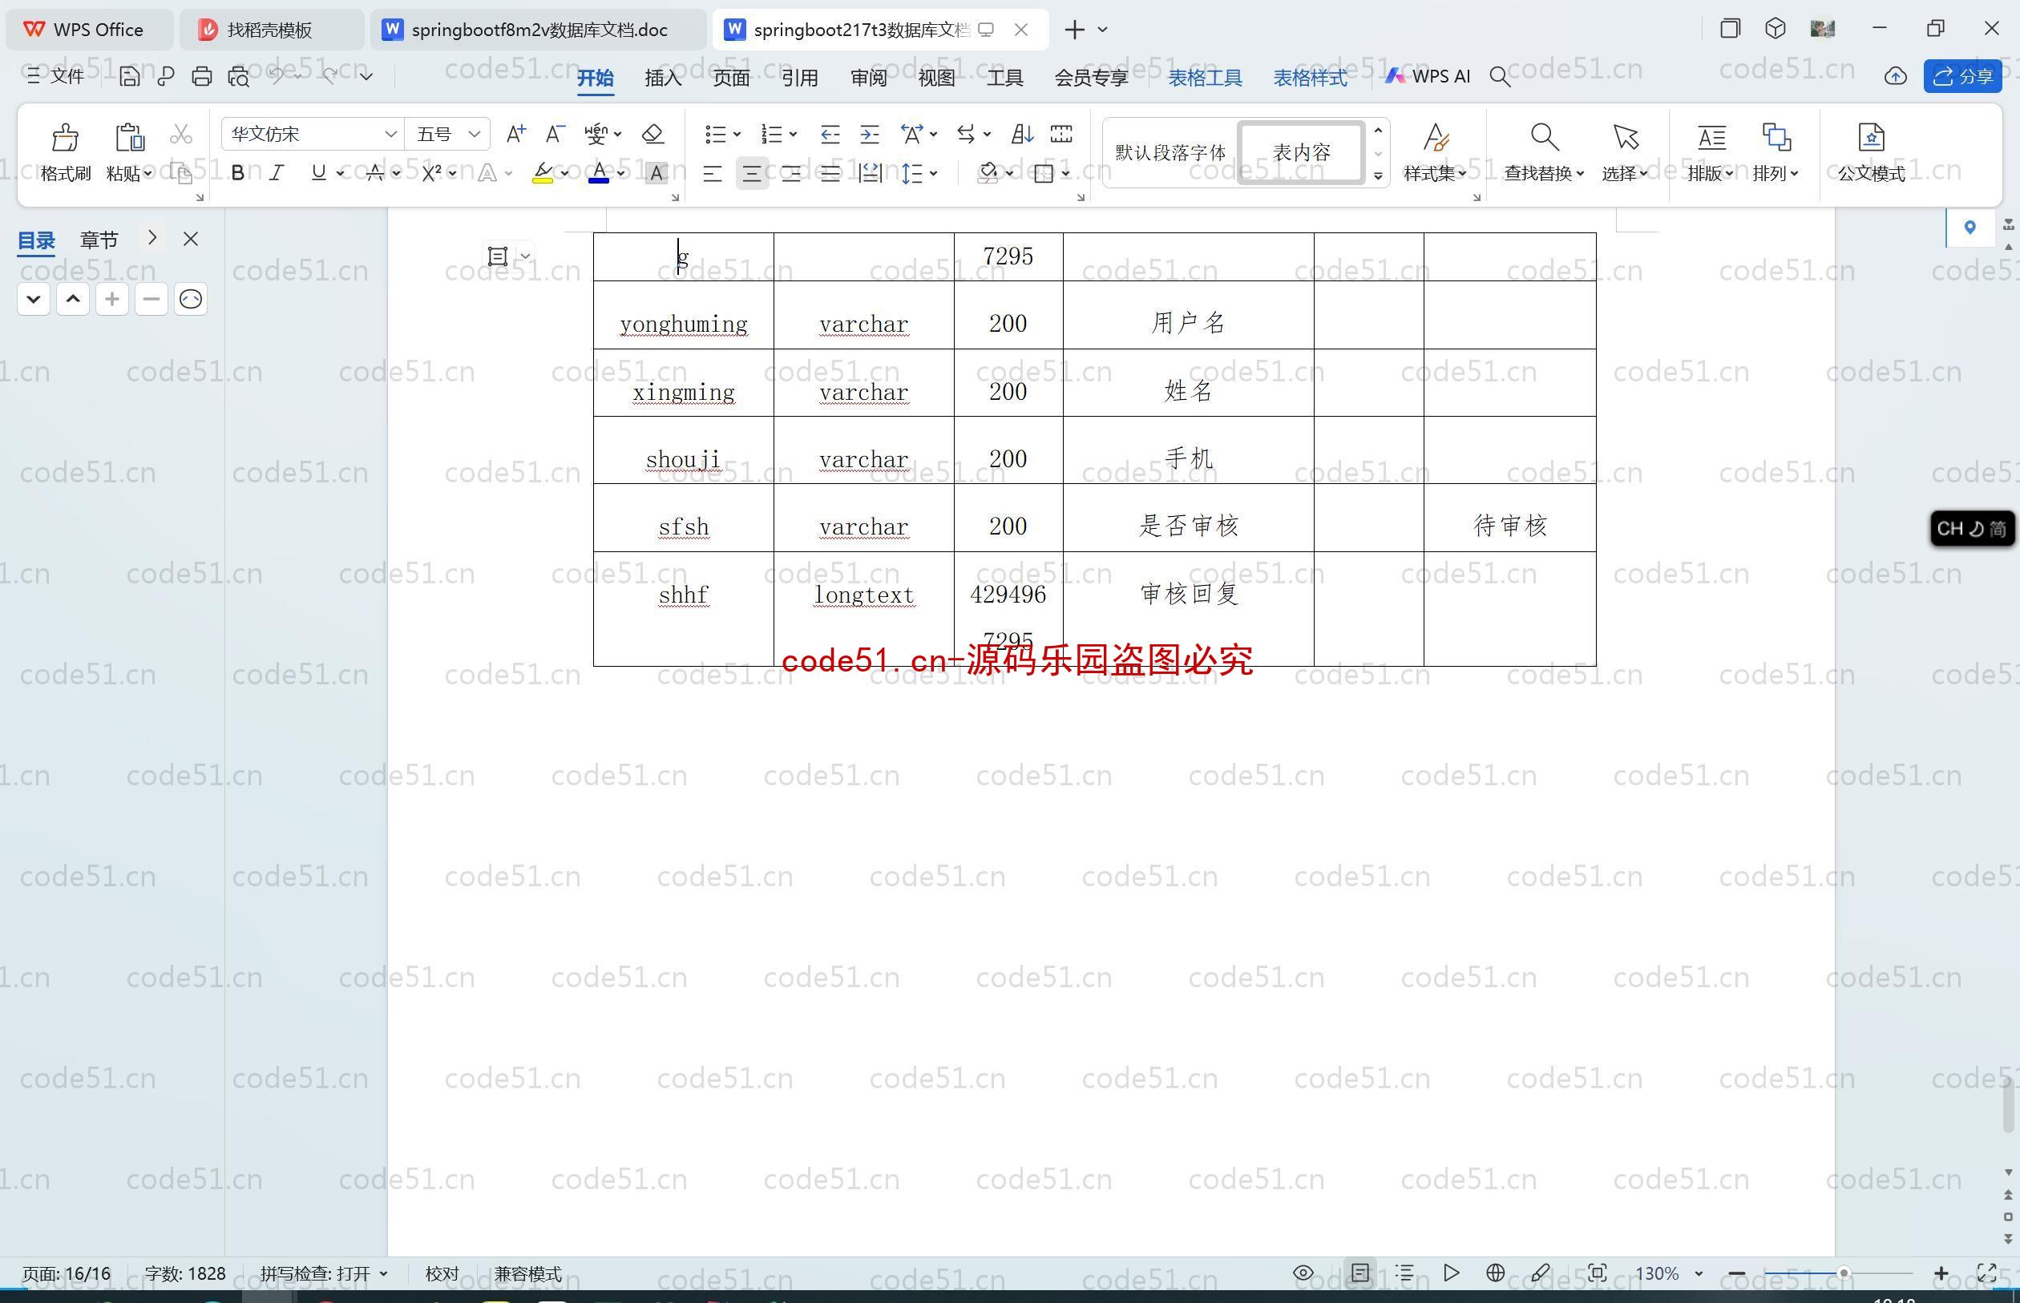Click the Sort icon in paragraph group
This screenshot has height=1303, width=2020.
[x=1022, y=134]
